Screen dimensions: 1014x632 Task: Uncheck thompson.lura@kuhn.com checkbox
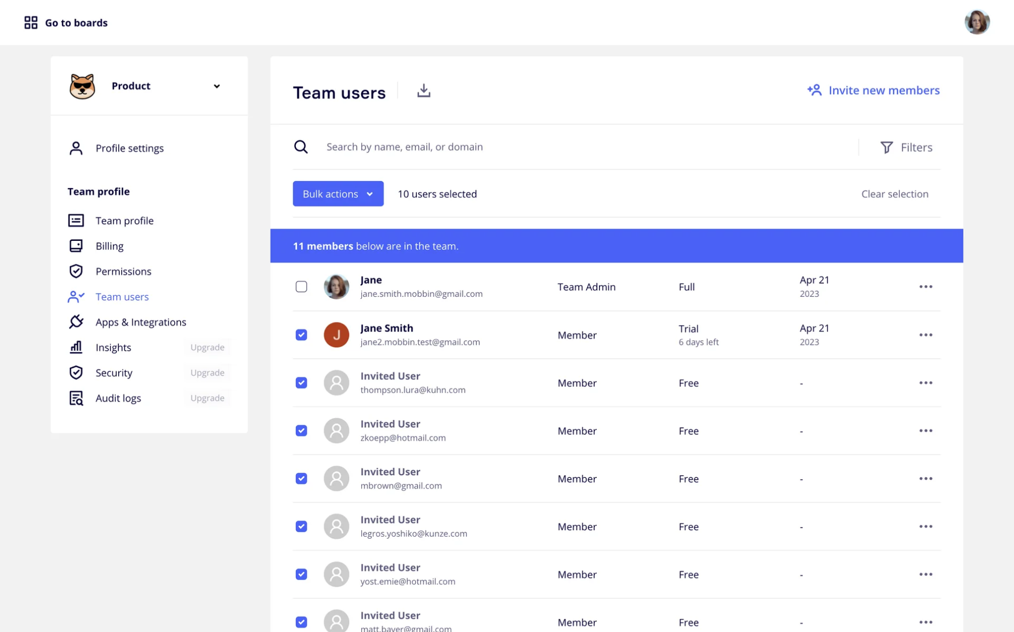301,383
